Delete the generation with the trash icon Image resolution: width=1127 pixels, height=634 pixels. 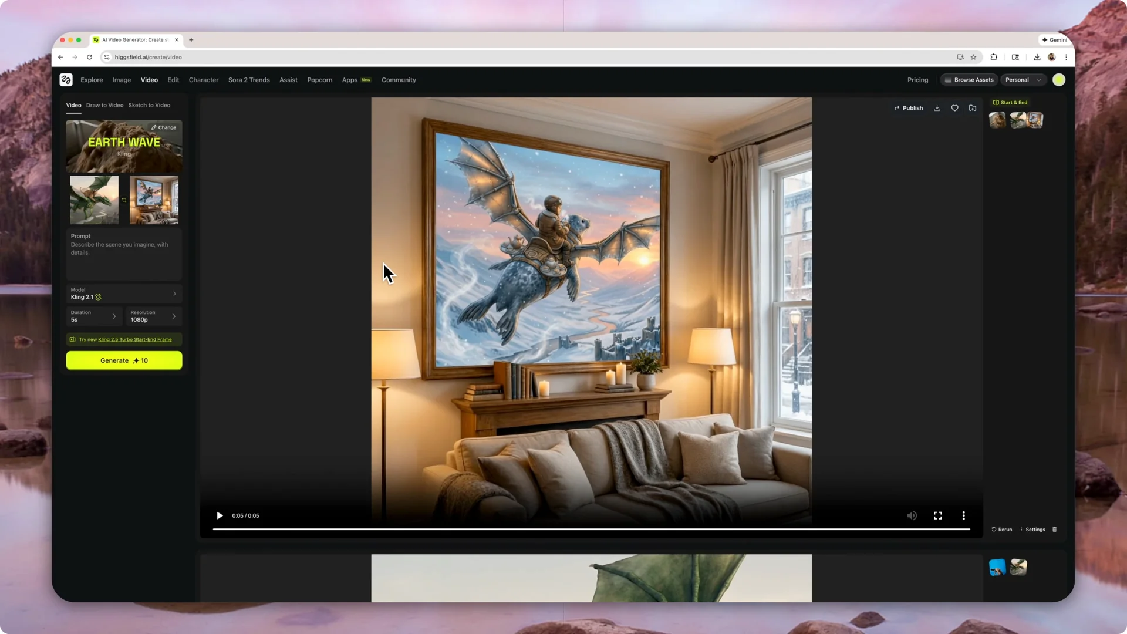tap(1054, 529)
